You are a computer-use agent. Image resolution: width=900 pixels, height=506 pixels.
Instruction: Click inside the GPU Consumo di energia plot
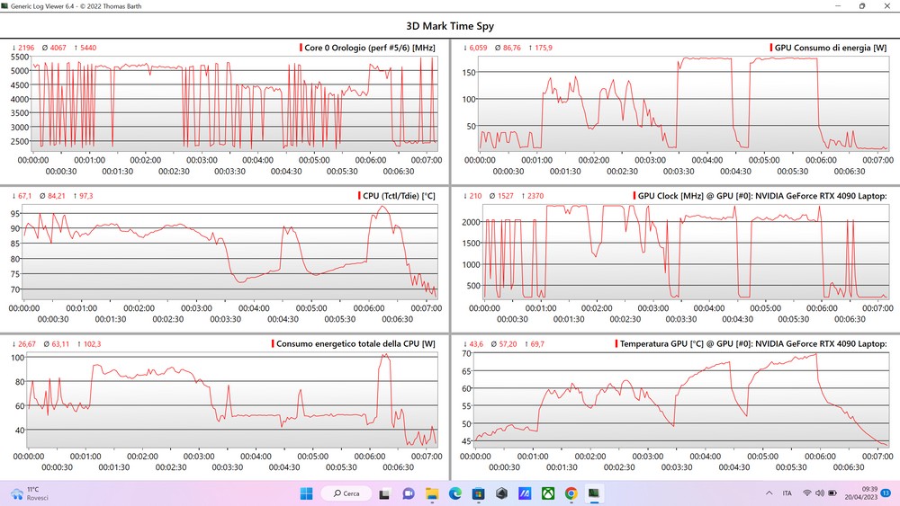[683, 103]
